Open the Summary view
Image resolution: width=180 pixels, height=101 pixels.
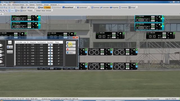pyautogui.click(x=95, y=8)
